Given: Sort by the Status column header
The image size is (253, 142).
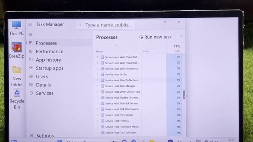Looking at the screenshot, I should 146,51.
